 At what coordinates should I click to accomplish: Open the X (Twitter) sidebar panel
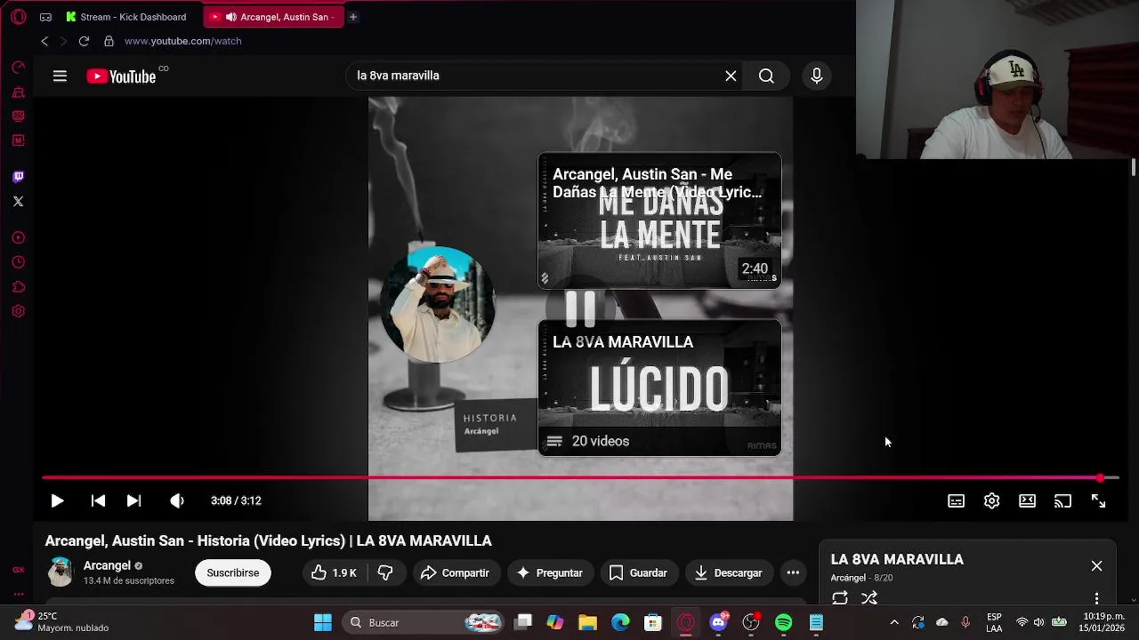pos(18,201)
